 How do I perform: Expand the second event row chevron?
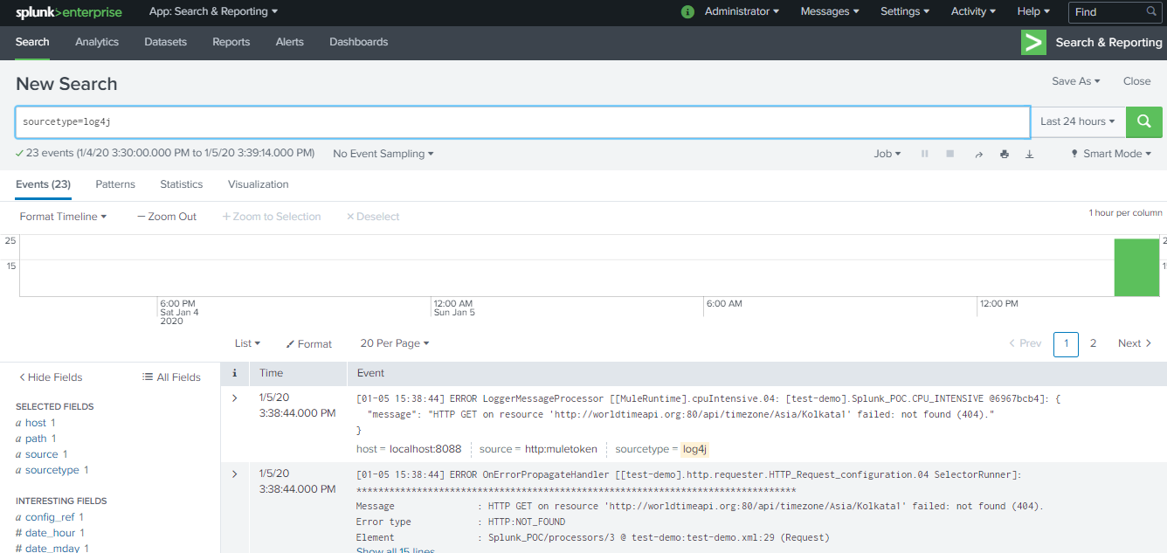click(234, 474)
